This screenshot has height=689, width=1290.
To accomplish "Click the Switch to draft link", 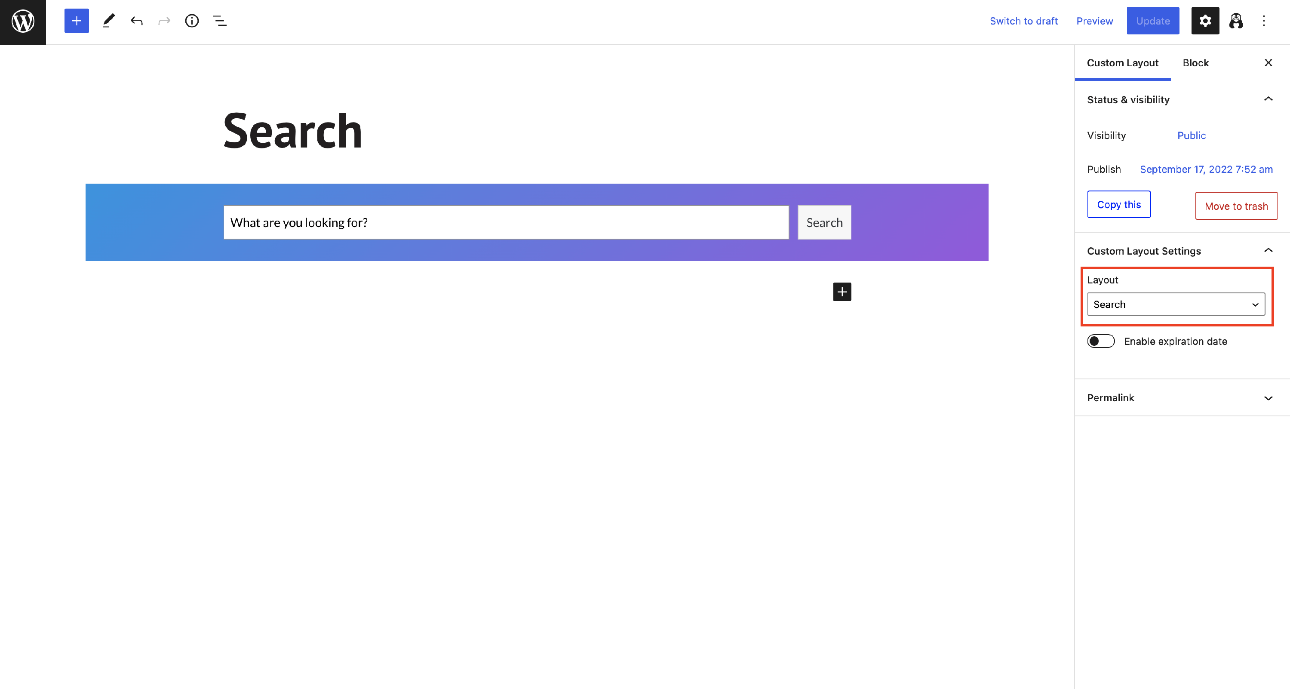I will coord(1023,21).
